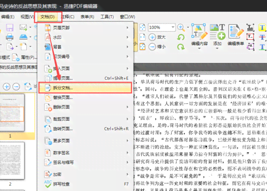Select page 2 thumbnail
Image resolution: width=267 pixels, height=191 pixels.
[12, 161]
